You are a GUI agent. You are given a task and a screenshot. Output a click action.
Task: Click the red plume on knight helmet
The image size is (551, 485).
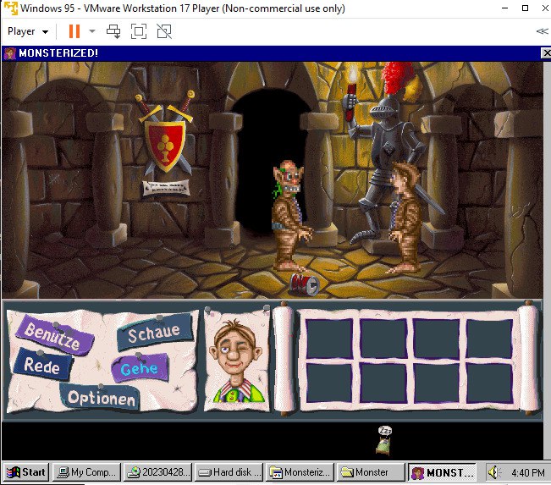pos(396,78)
